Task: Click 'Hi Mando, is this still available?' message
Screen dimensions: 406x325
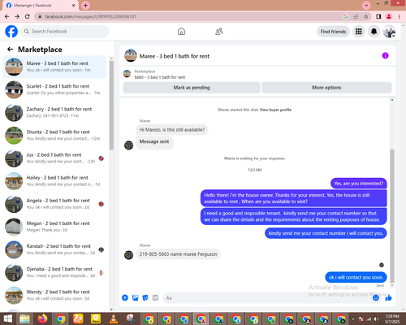Action: [x=172, y=130]
